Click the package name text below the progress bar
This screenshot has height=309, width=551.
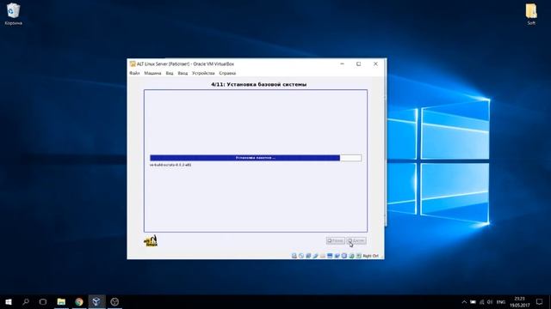click(x=170, y=165)
